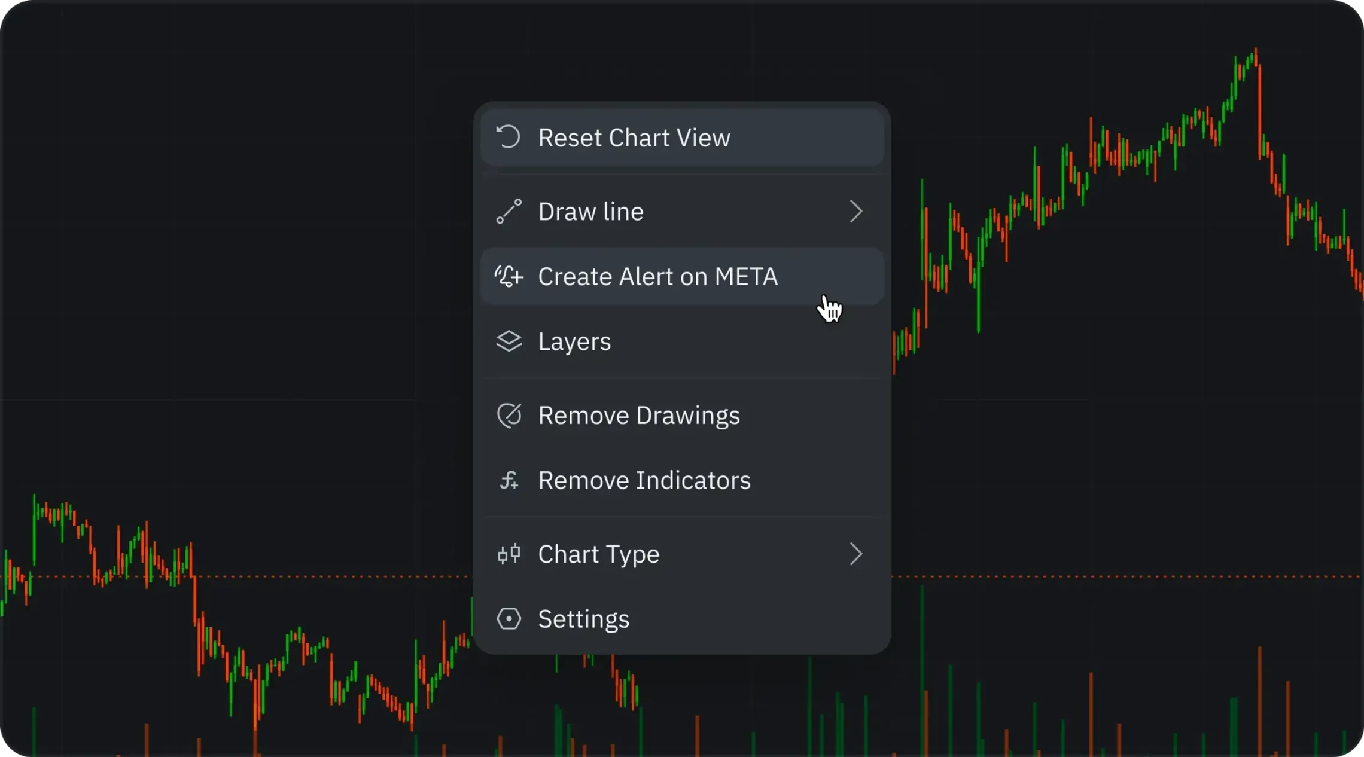The image size is (1364, 757).
Task: Click the hexagon Settings icon
Action: click(x=509, y=619)
